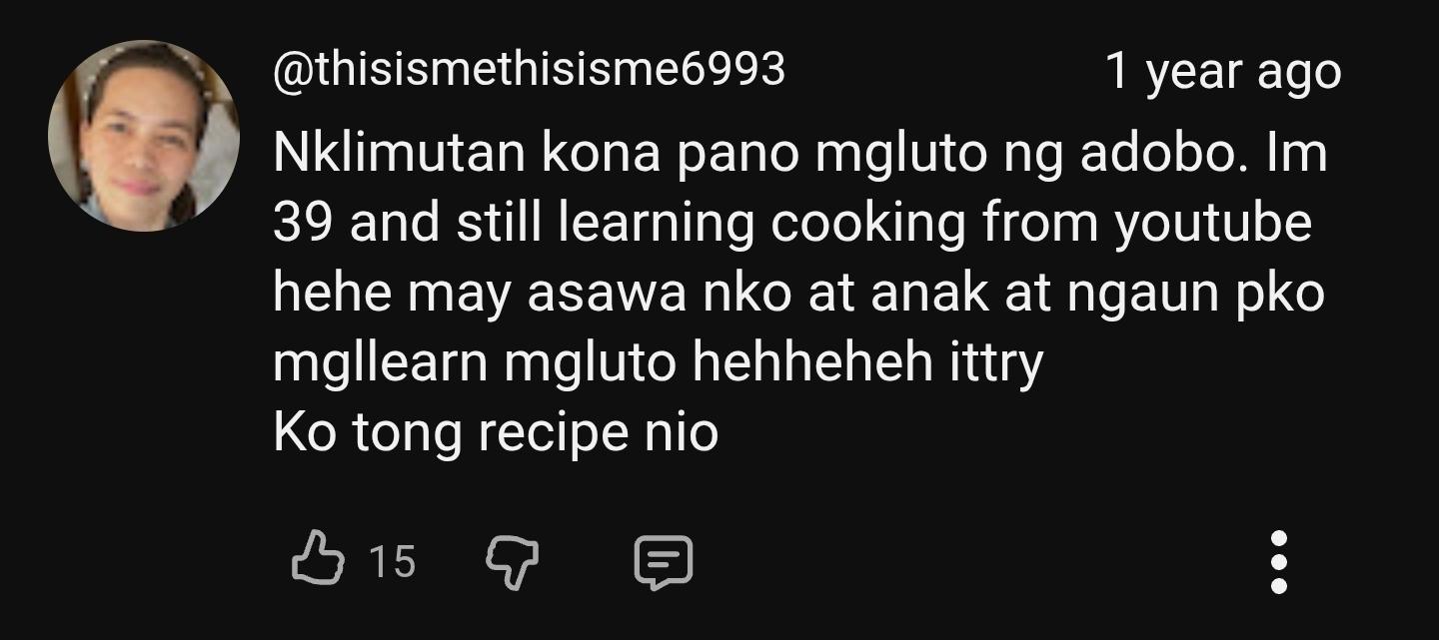Click the last line 'Ko tong recipe nio'
This screenshot has width=1439, height=640.
click(x=496, y=433)
